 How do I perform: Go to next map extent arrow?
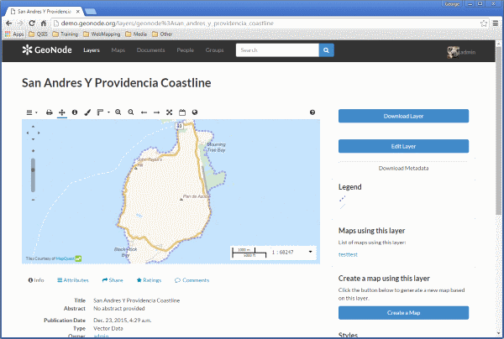[x=156, y=112]
